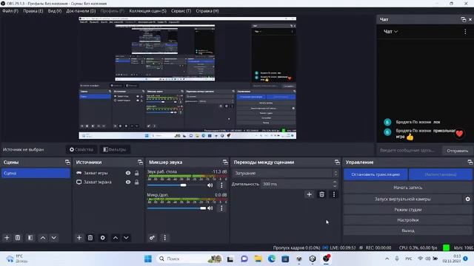Open Настройки settings button
Image resolution: width=474 pixels, height=266 pixels.
click(x=408, y=220)
